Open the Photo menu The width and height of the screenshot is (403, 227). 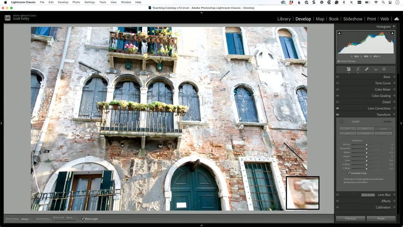pos(76,2)
